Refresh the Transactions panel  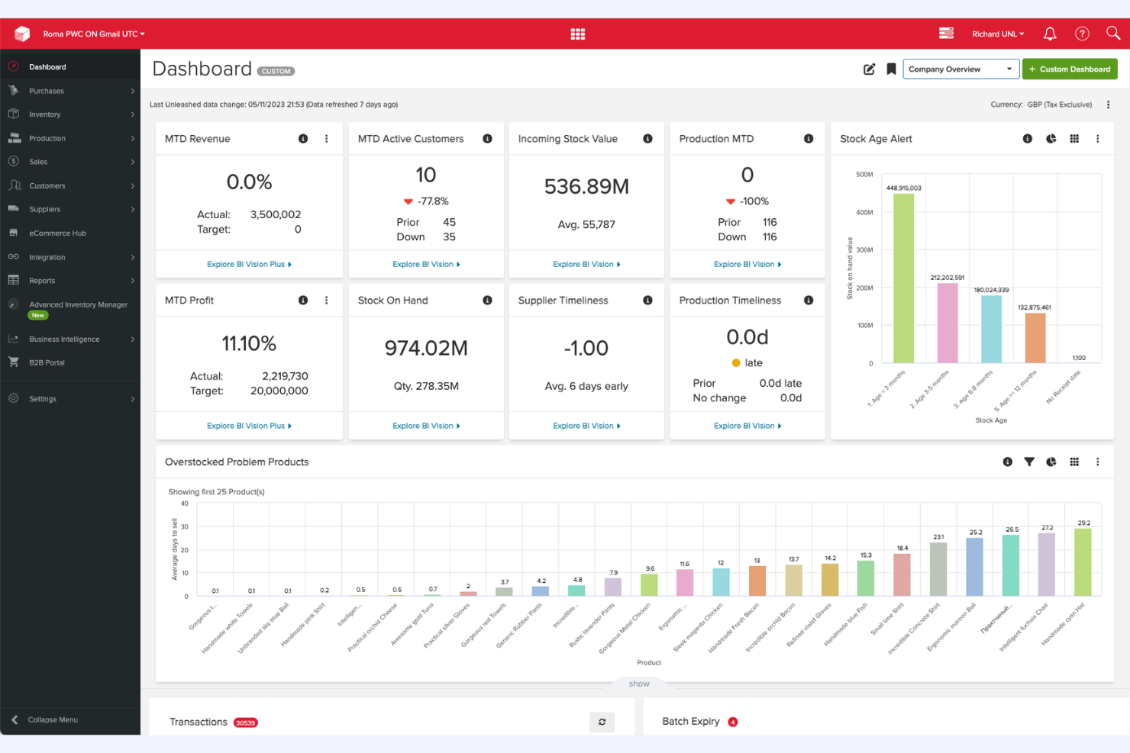pyautogui.click(x=602, y=722)
